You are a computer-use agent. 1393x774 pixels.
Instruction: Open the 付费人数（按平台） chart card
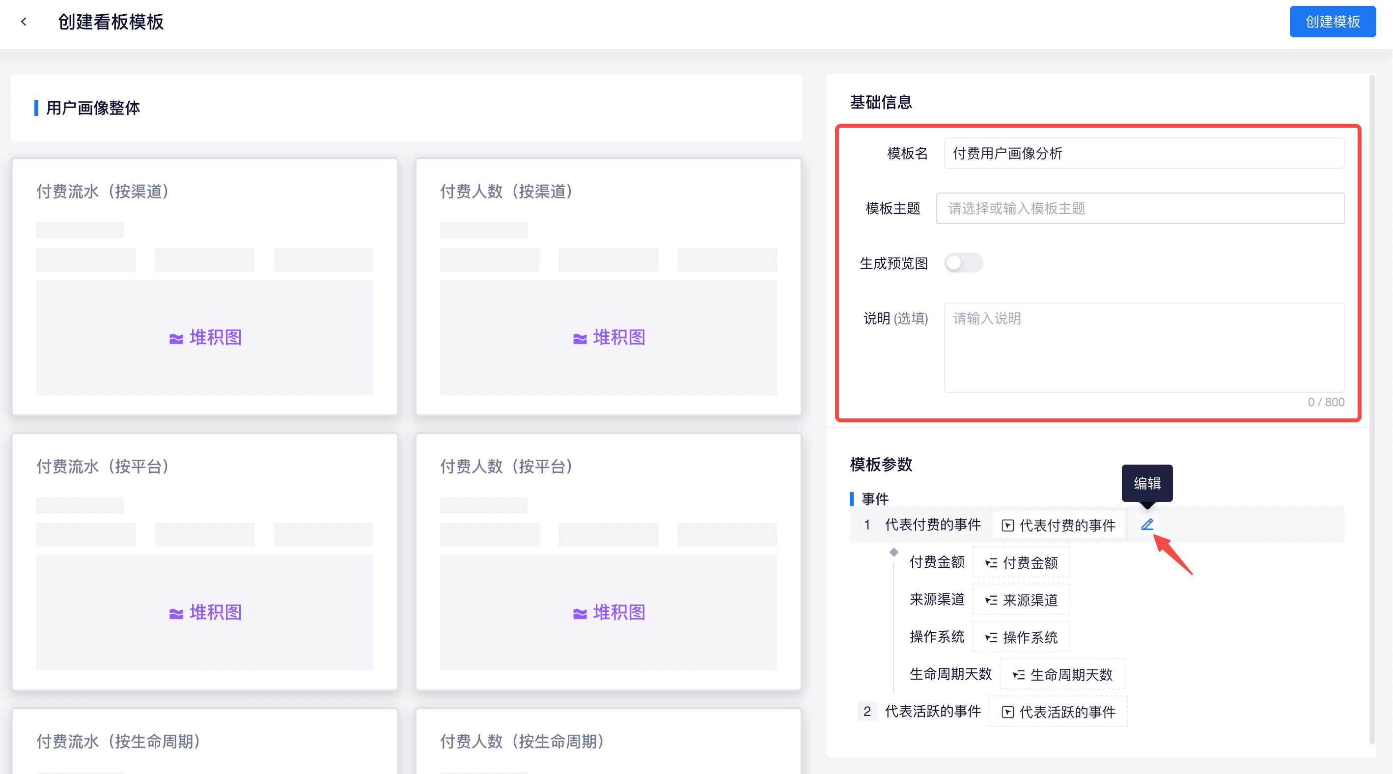pos(609,561)
